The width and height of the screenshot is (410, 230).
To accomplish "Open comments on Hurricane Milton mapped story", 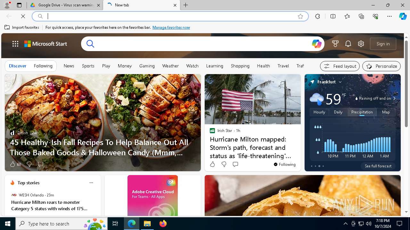I will pyautogui.click(x=235, y=164).
